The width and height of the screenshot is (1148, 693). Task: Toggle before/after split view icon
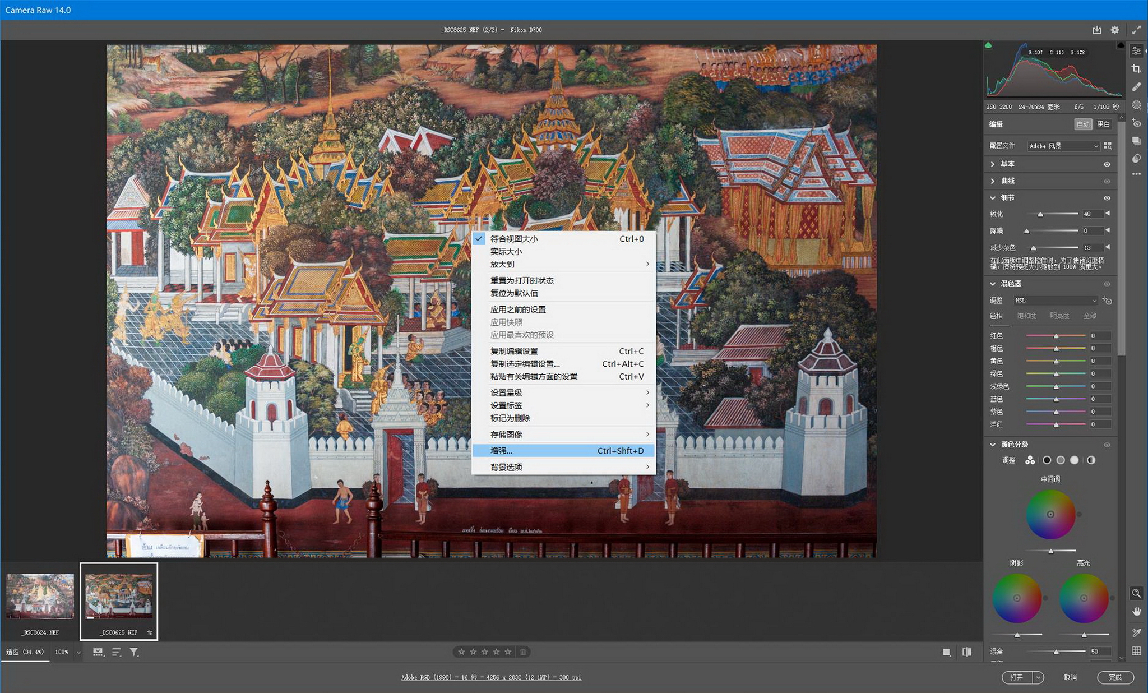click(967, 652)
